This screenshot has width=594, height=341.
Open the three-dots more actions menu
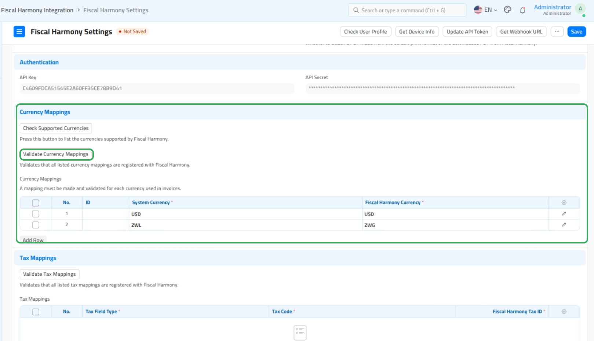pos(557,32)
